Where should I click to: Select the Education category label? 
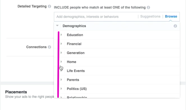pos(75,35)
